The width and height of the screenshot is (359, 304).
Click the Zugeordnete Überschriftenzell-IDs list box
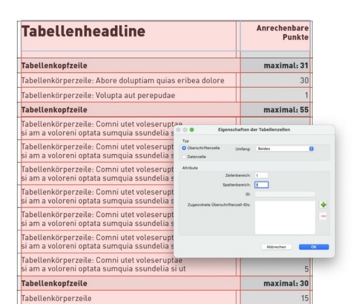285,218
